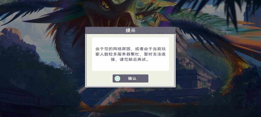Screen dimensions: 261x117
Task: Click the circle icon on 确认 button
Action: click(117, 79)
